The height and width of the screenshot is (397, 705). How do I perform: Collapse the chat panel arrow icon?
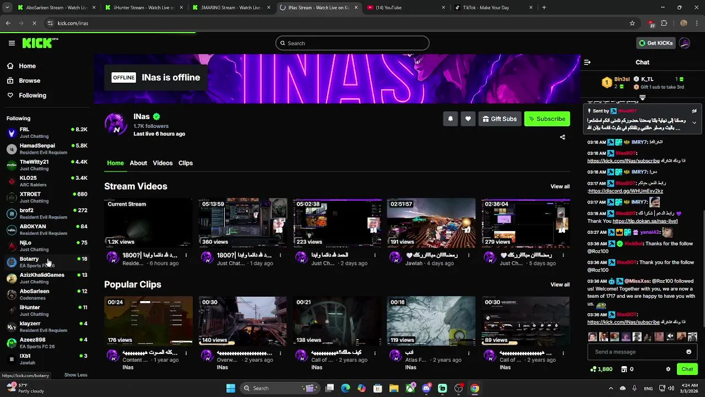[x=587, y=62]
